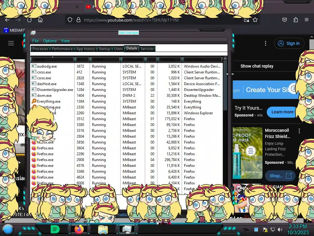Open the Firefox extensions puzzle icon
Viewport: 314px width, 236px height.
tap(296, 20)
